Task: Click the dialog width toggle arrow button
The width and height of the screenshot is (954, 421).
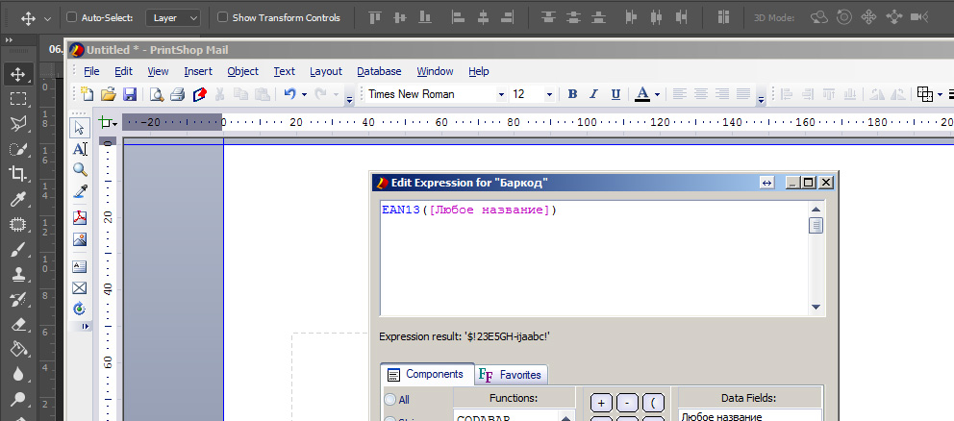Action: (x=766, y=183)
